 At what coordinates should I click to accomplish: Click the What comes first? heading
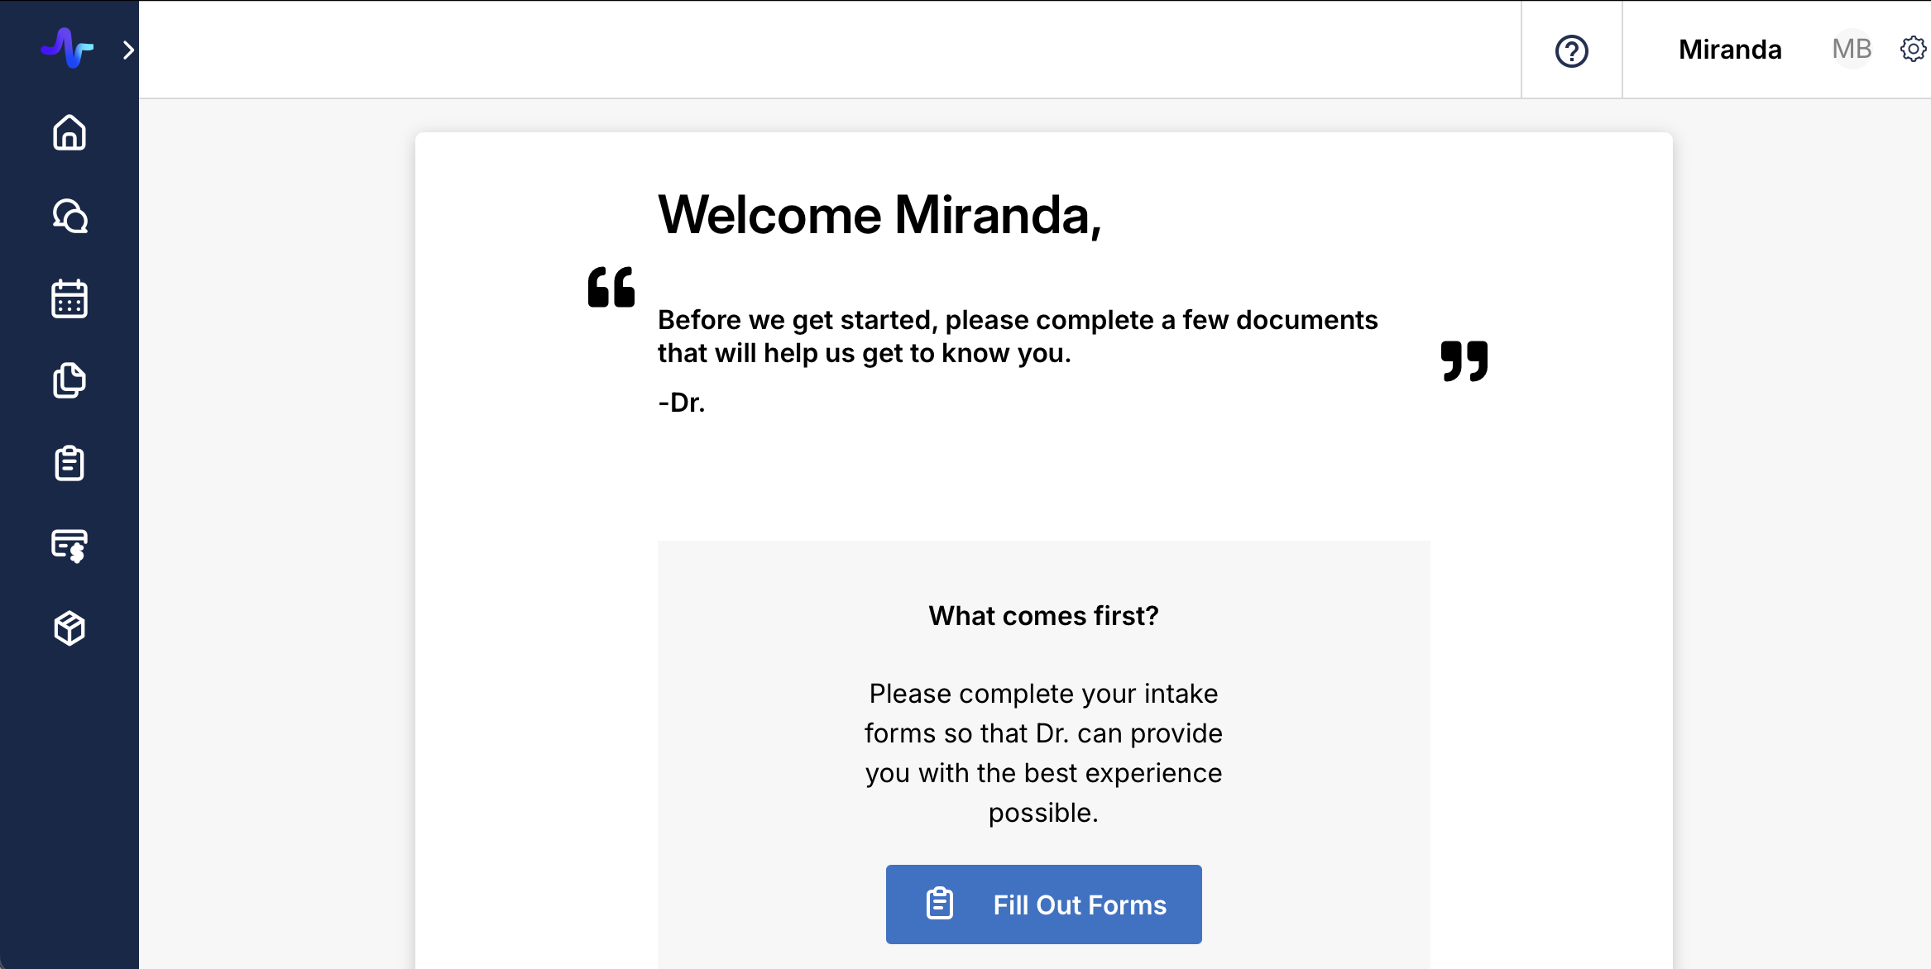1043,616
